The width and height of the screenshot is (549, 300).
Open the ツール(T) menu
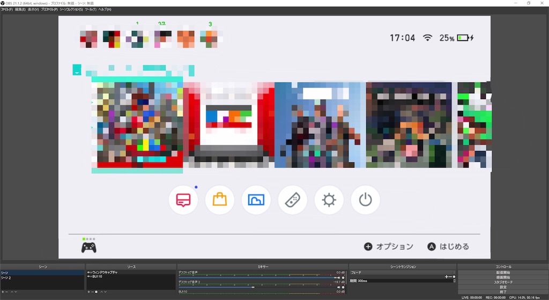(91, 10)
